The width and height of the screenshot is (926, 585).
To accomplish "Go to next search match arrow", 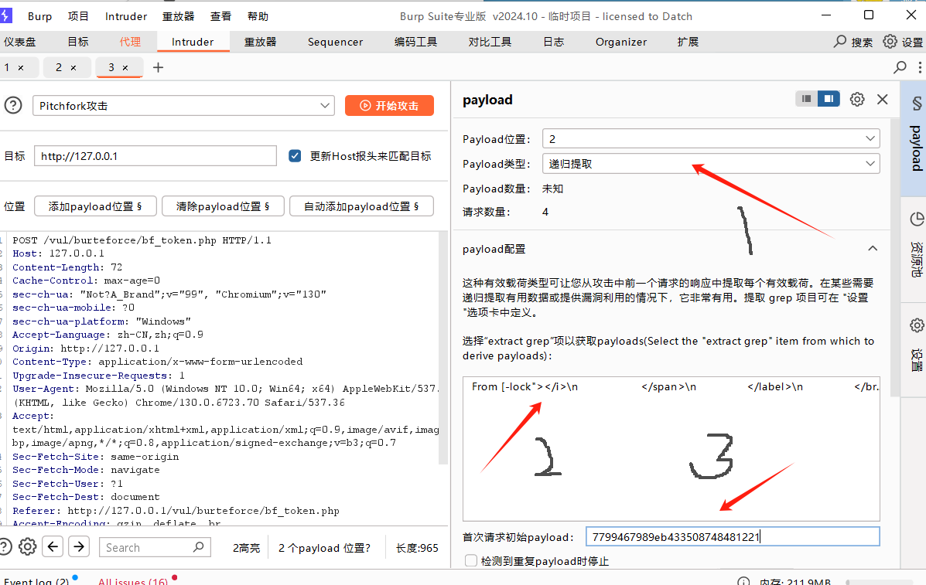I will coord(79,546).
